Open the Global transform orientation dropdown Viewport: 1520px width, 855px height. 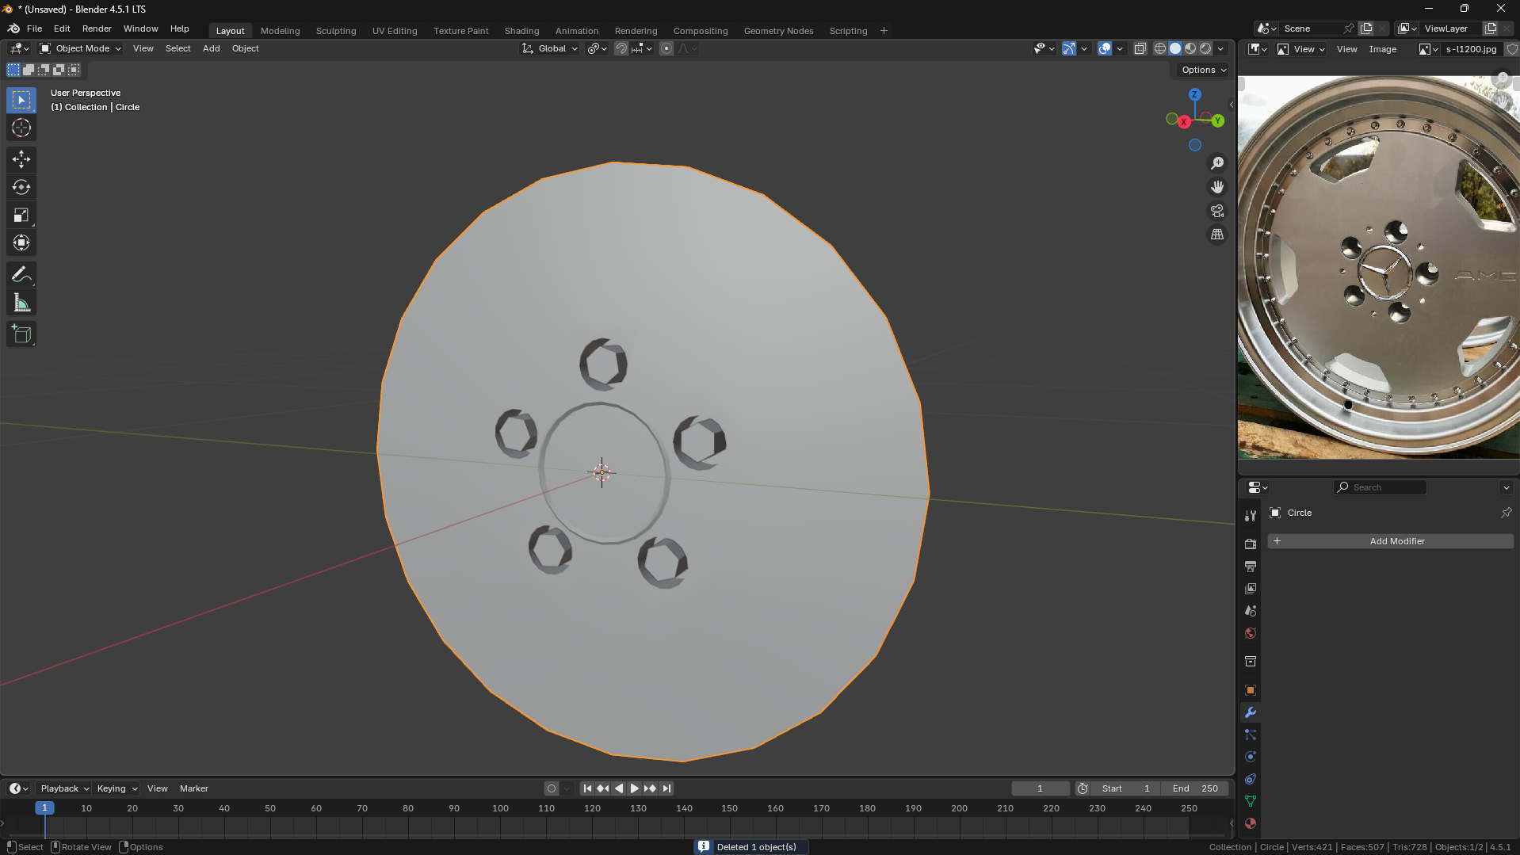coord(550,49)
